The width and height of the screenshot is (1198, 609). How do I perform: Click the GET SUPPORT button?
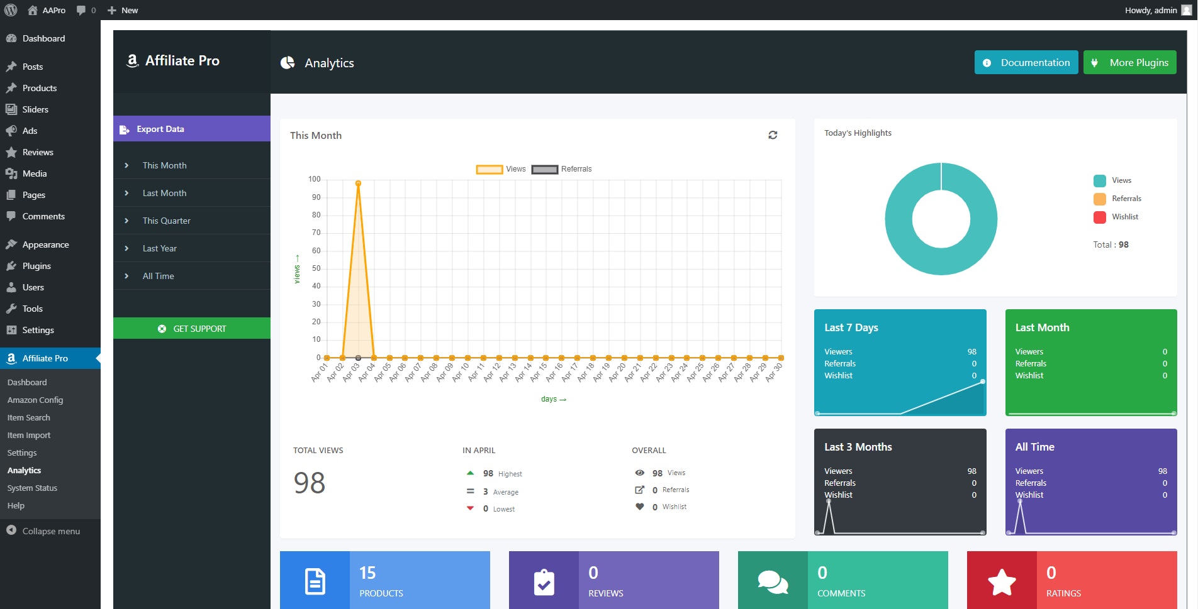191,328
